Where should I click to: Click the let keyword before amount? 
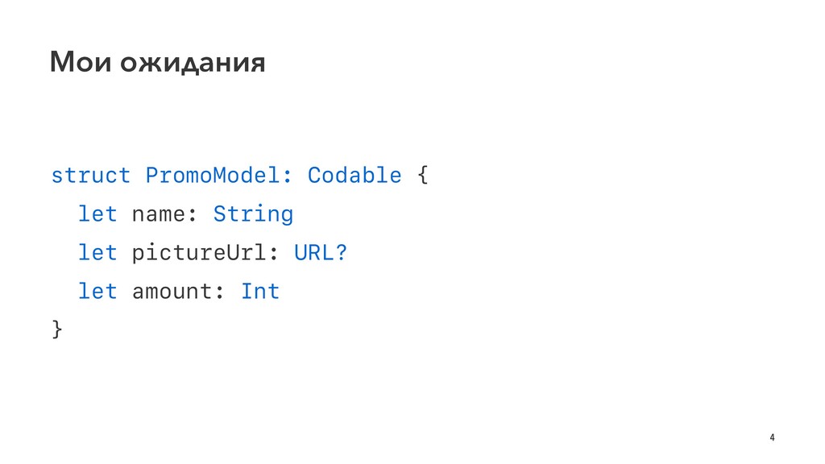(97, 291)
